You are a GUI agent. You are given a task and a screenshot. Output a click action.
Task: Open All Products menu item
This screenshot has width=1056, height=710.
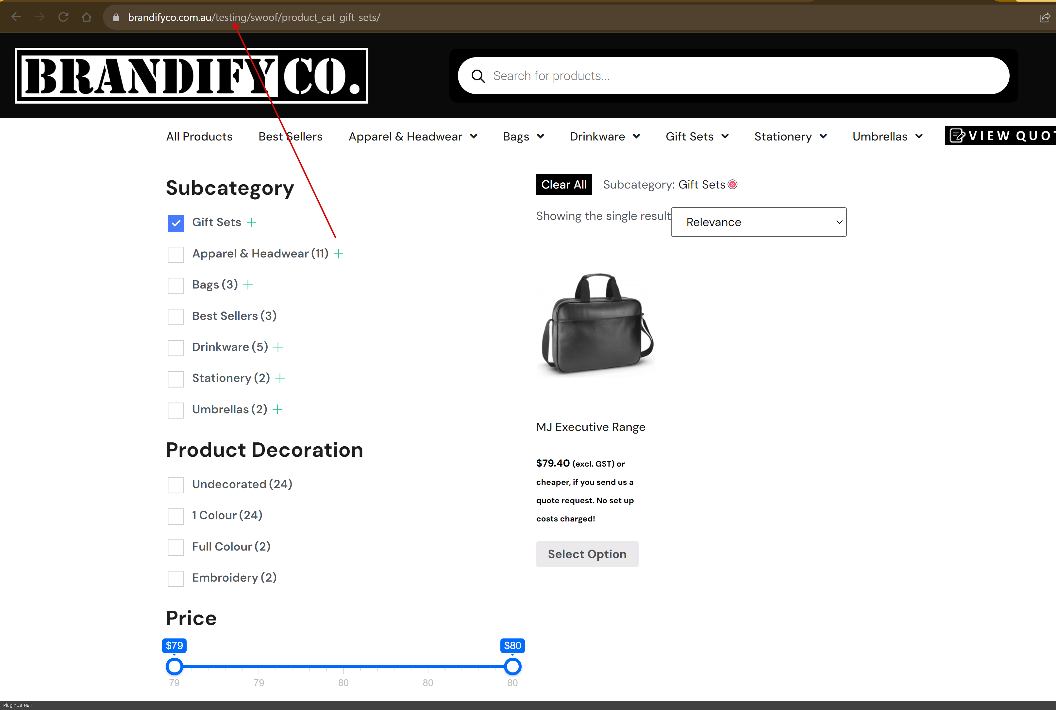click(199, 136)
